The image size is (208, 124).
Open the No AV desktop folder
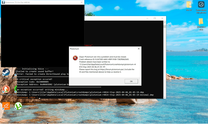click(189, 6)
